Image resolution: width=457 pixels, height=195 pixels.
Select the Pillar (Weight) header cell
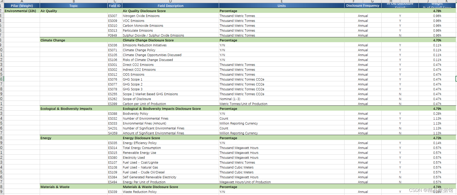pos(22,6)
